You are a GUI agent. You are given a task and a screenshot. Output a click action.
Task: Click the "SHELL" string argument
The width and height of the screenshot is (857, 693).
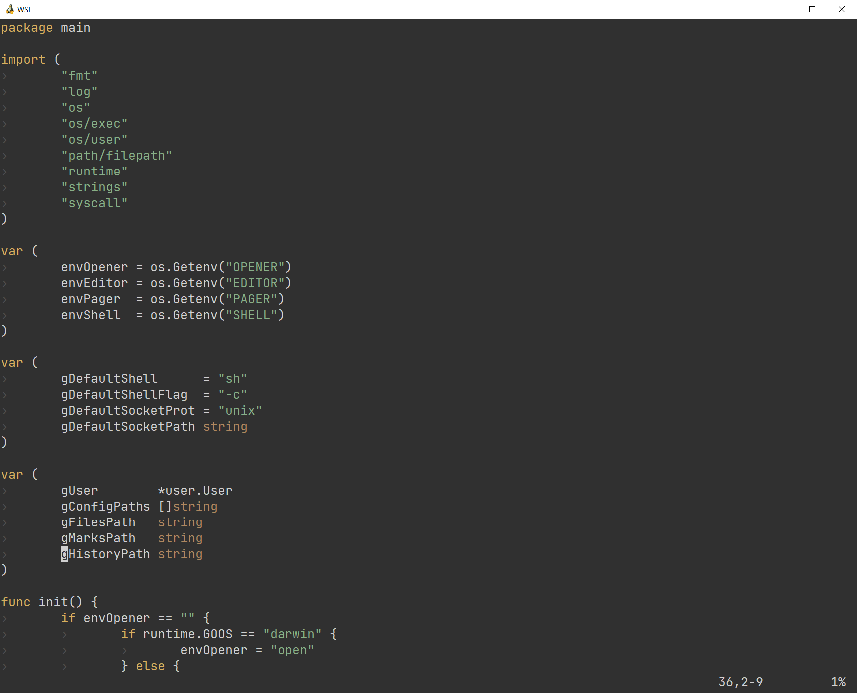pyautogui.click(x=251, y=315)
